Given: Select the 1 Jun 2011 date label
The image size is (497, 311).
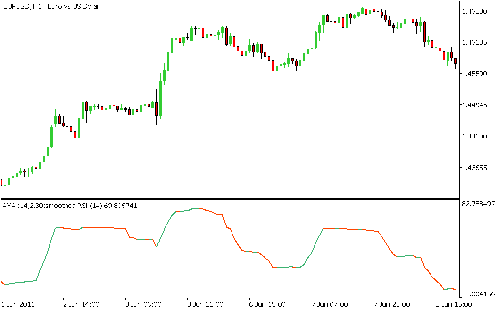Looking at the screenshot, I should pos(19,304).
